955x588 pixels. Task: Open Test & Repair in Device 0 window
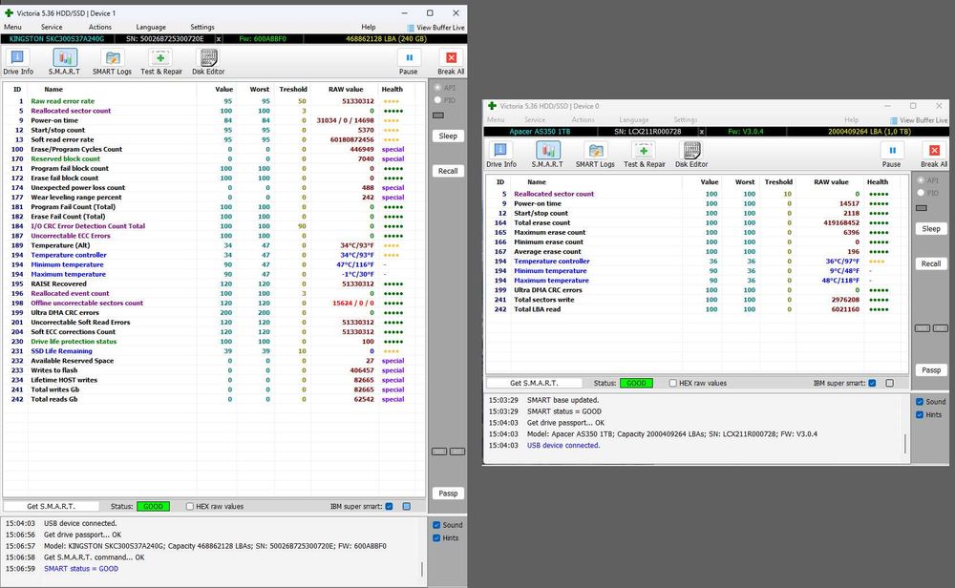point(644,155)
